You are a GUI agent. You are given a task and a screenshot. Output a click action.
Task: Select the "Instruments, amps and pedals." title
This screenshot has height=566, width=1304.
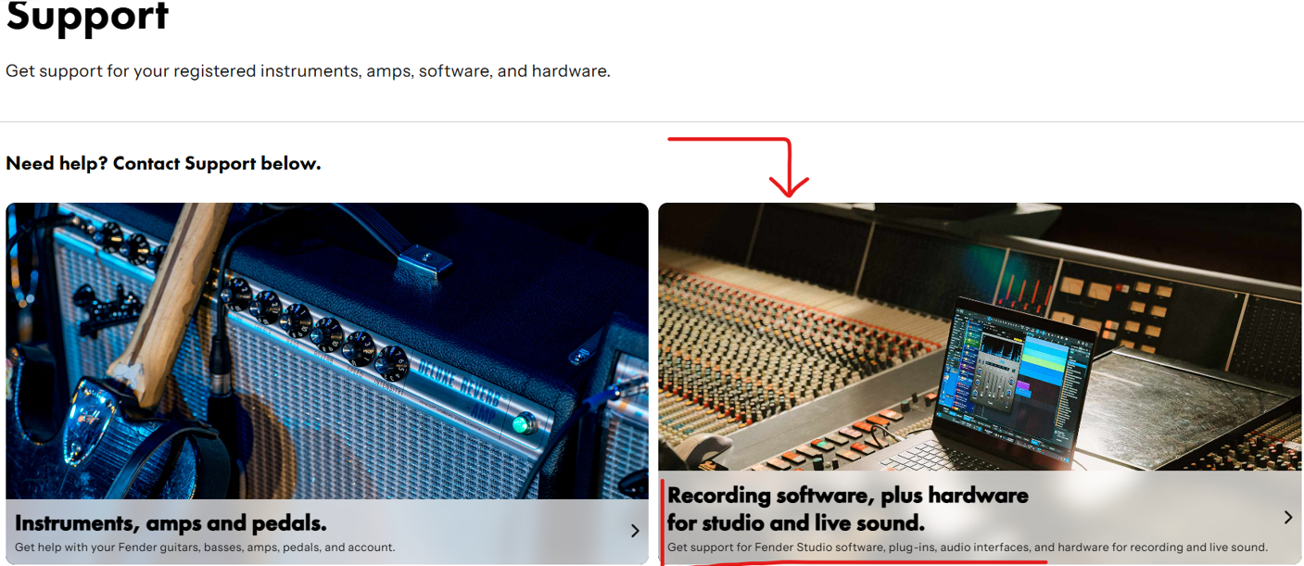click(x=171, y=523)
